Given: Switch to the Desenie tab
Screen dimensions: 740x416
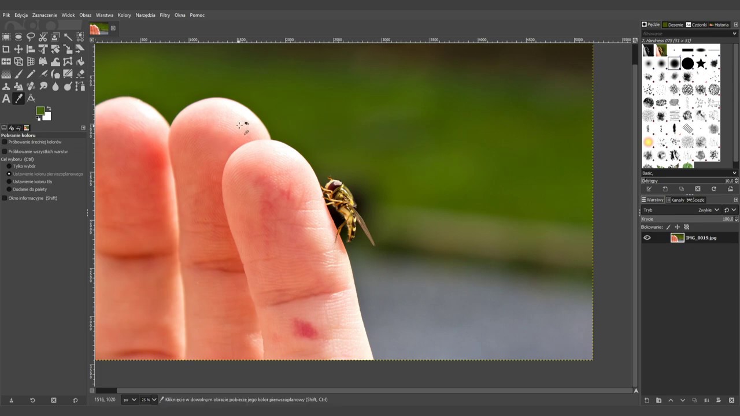Looking at the screenshot, I should pyautogui.click(x=673, y=25).
